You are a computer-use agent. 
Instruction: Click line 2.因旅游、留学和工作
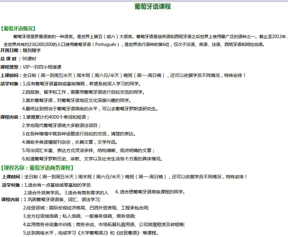pyautogui.click(x=83, y=92)
